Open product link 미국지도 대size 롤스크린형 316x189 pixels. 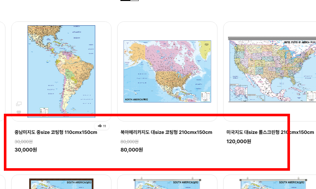270,132
